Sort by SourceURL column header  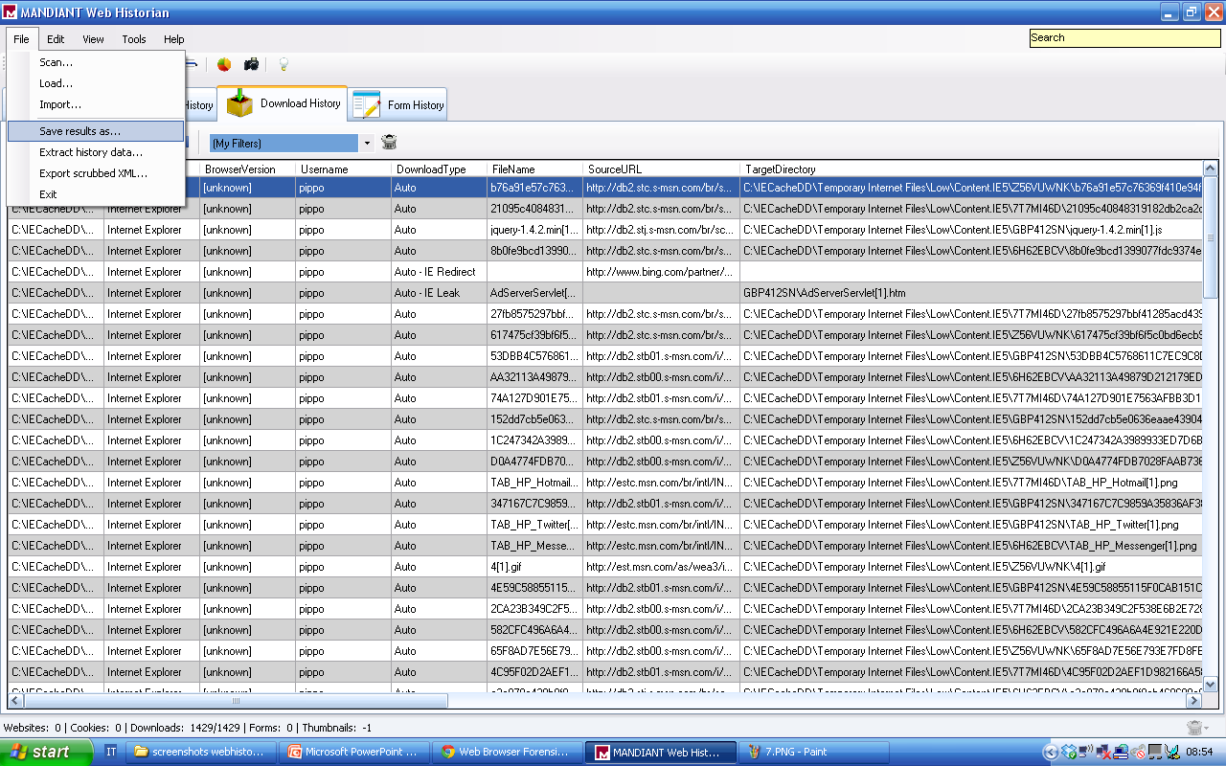click(x=661, y=169)
